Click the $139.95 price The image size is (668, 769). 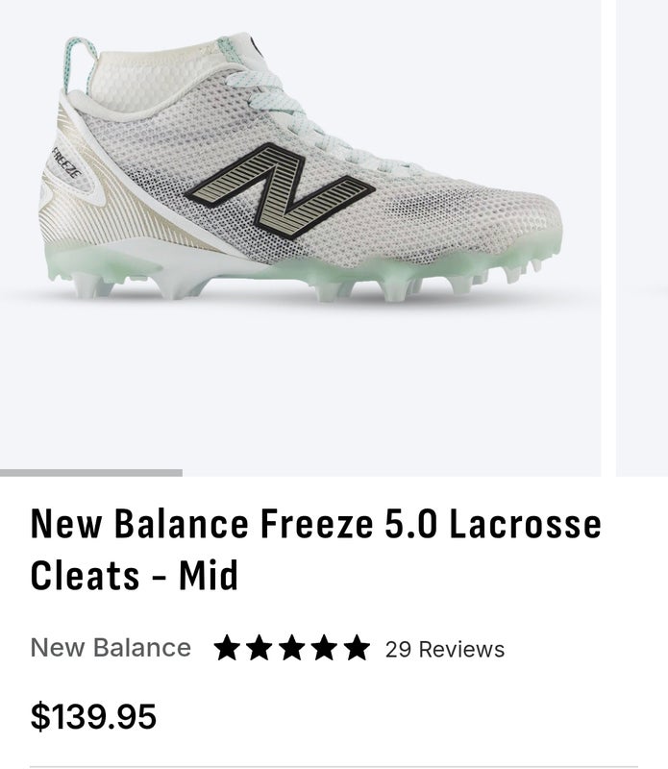[93, 716]
